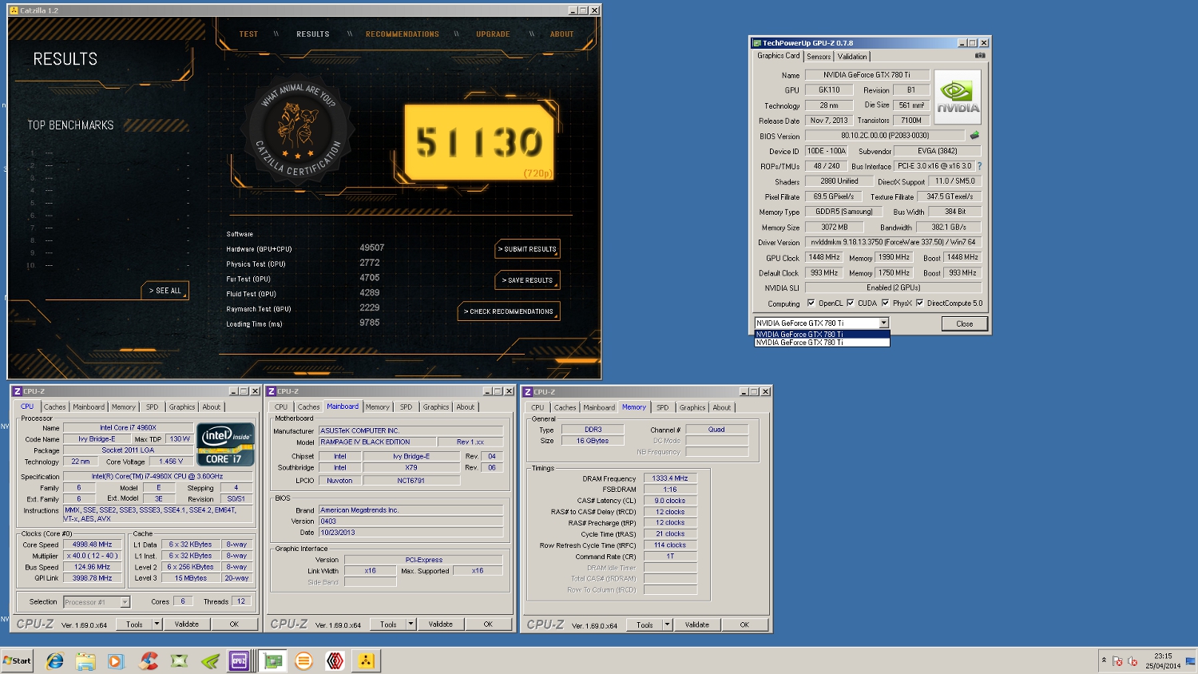Viewport: 1198px width, 674px height.
Task: Open CCleaner from the taskbar
Action: point(148,660)
